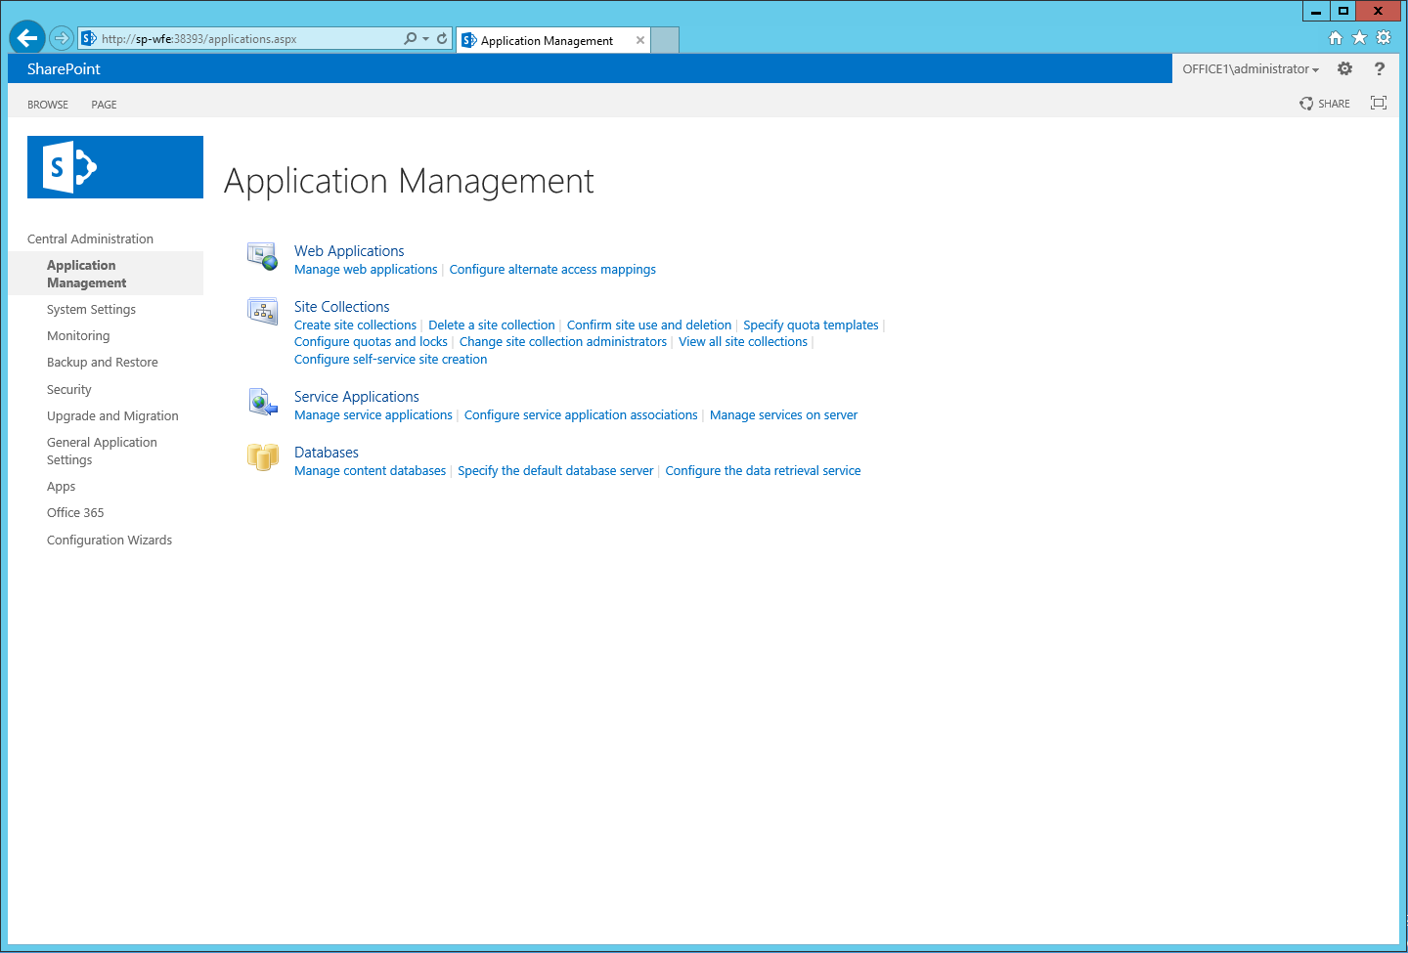Open Monitoring in left navigation
1408x953 pixels.
point(78,335)
